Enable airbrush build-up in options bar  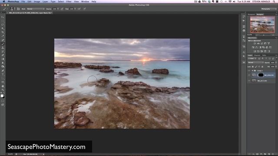coord(79,9)
